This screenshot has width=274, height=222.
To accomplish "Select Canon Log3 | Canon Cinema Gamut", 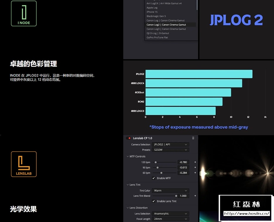I will 166,29.
